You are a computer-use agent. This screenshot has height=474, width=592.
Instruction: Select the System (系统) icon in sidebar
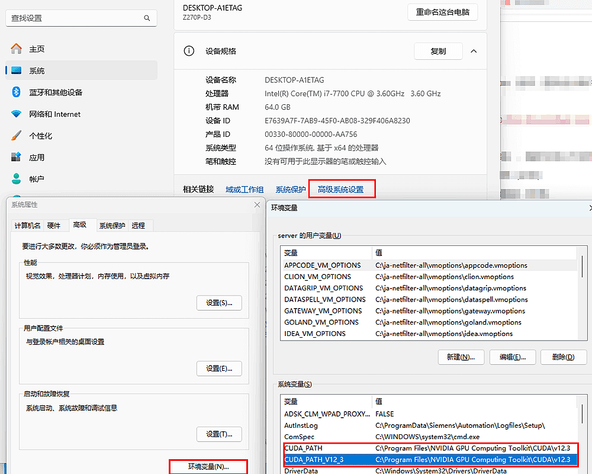tap(17, 71)
